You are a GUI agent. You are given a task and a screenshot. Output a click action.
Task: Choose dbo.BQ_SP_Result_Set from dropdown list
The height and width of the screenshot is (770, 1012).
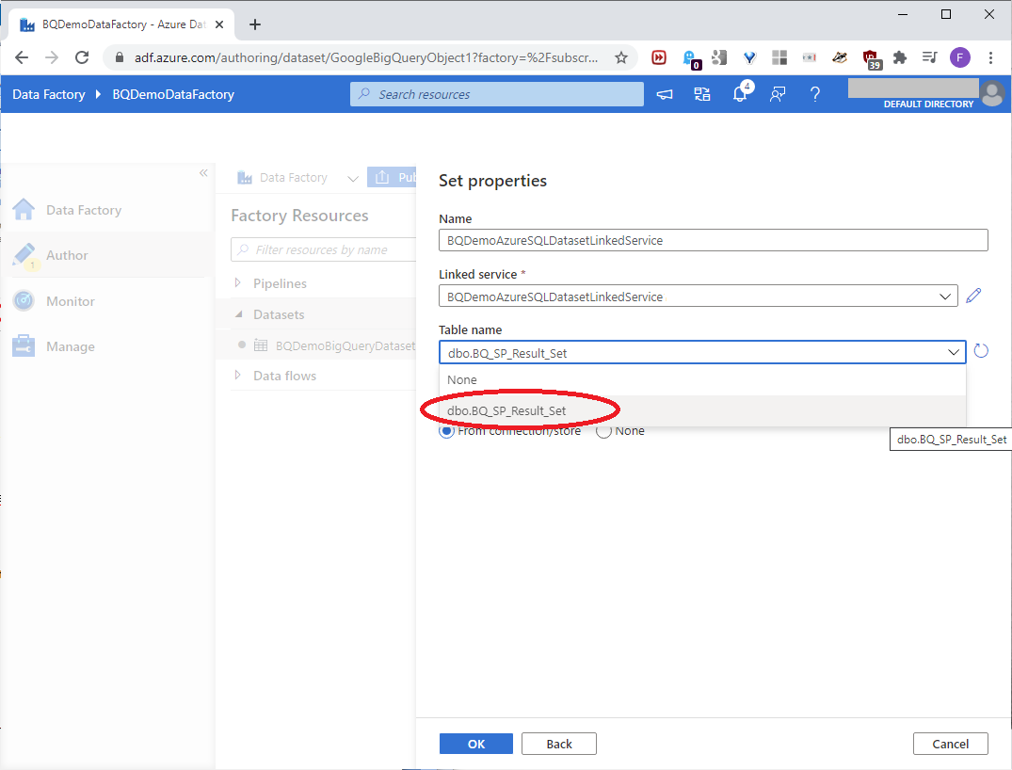(x=507, y=410)
